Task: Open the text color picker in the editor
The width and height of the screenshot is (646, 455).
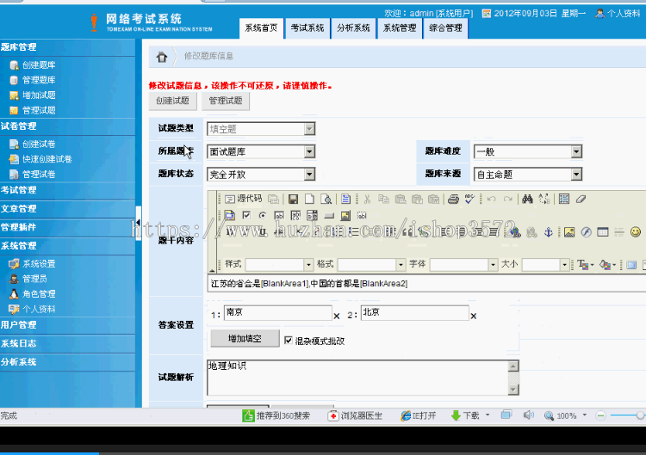Action: pos(586,265)
